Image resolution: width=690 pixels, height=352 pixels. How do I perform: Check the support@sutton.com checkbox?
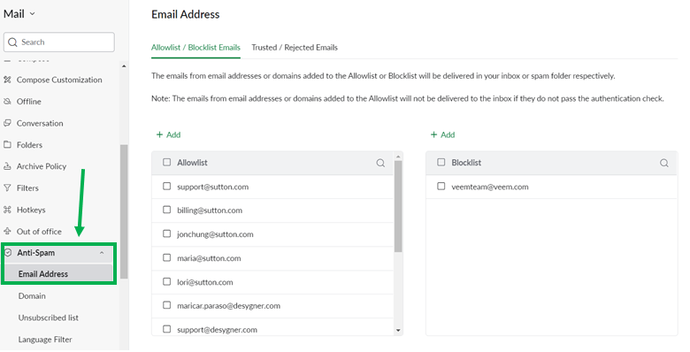click(x=167, y=186)
